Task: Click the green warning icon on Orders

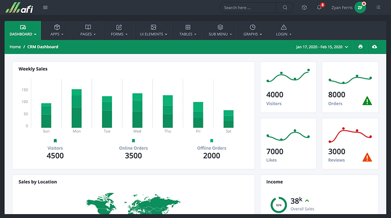Action: point(368,101)
